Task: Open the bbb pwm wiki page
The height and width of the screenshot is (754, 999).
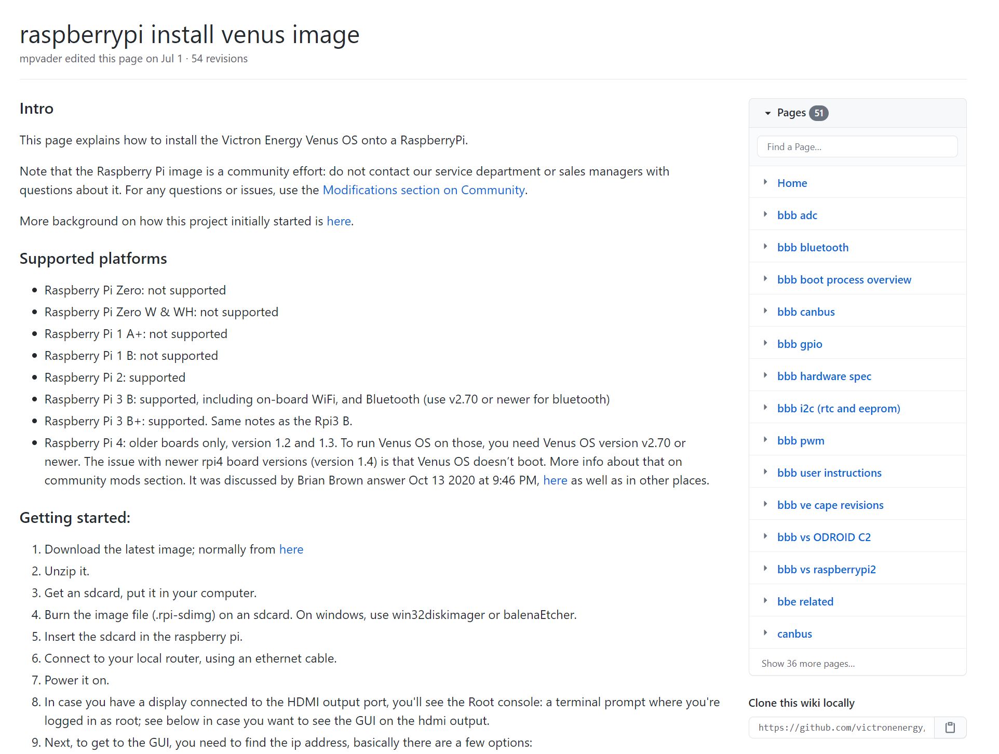Action: pos(801,440)
